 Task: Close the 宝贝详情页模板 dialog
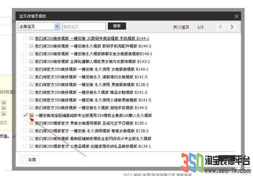237,16
